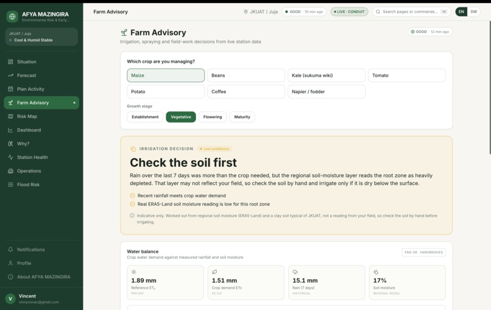Click the sun icon in Reference ET card
Screen dimensions: 491x310
[133, 272]
